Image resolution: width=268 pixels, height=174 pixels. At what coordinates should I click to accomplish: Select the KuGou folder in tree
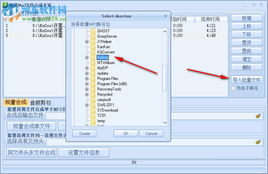103,57
